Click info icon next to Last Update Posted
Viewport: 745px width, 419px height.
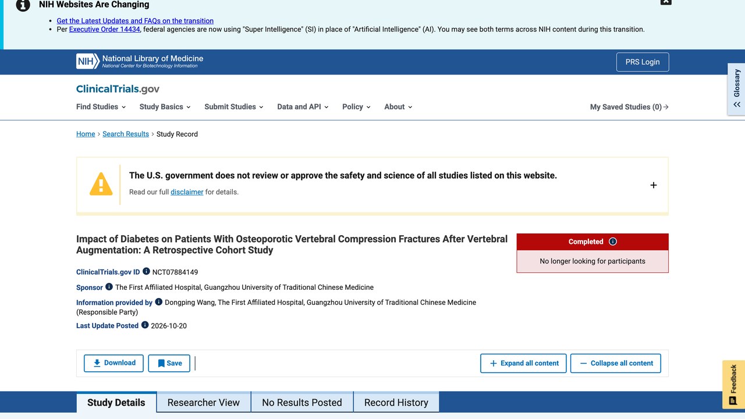coord(145,325)
